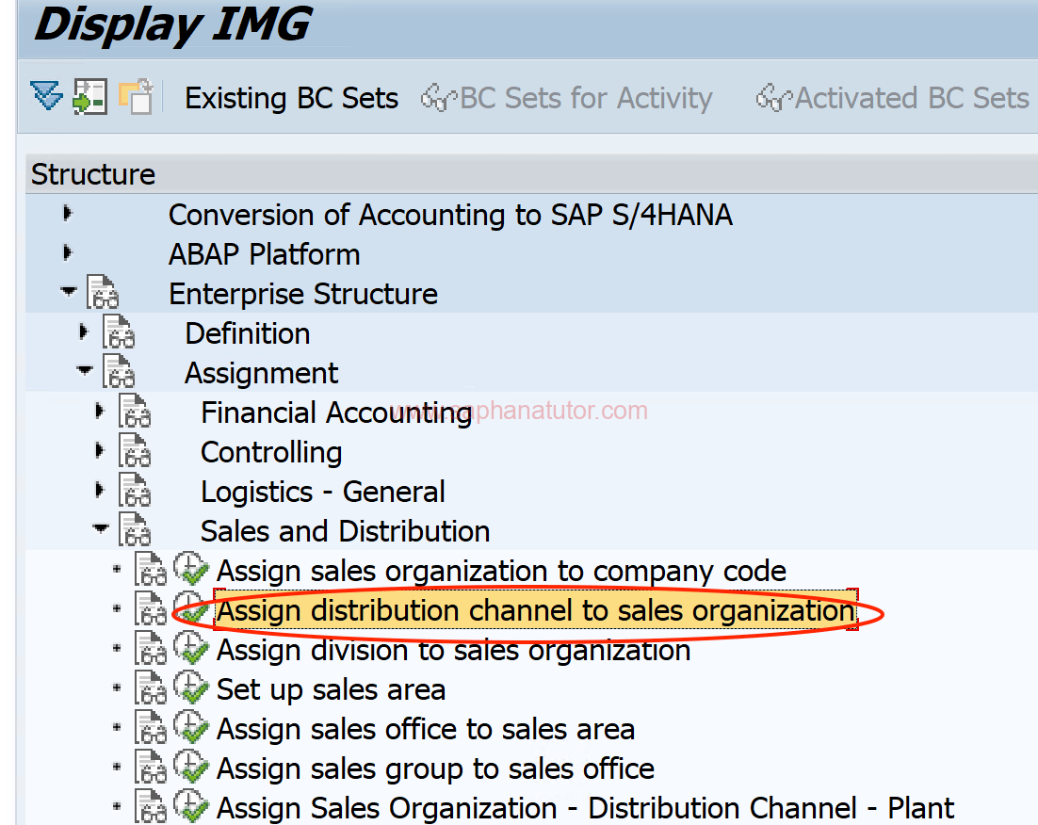Select the ABAP Platform row text
This screenshot has height=825, width=1038.
click(264, 255)
